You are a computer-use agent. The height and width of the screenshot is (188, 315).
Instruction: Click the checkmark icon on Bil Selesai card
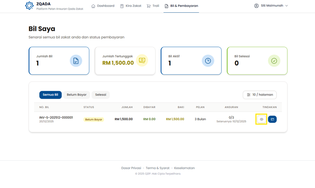(274, 61)
